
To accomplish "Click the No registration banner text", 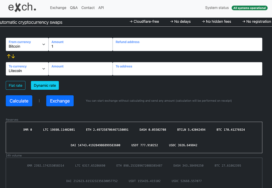I will click(257, 22).
